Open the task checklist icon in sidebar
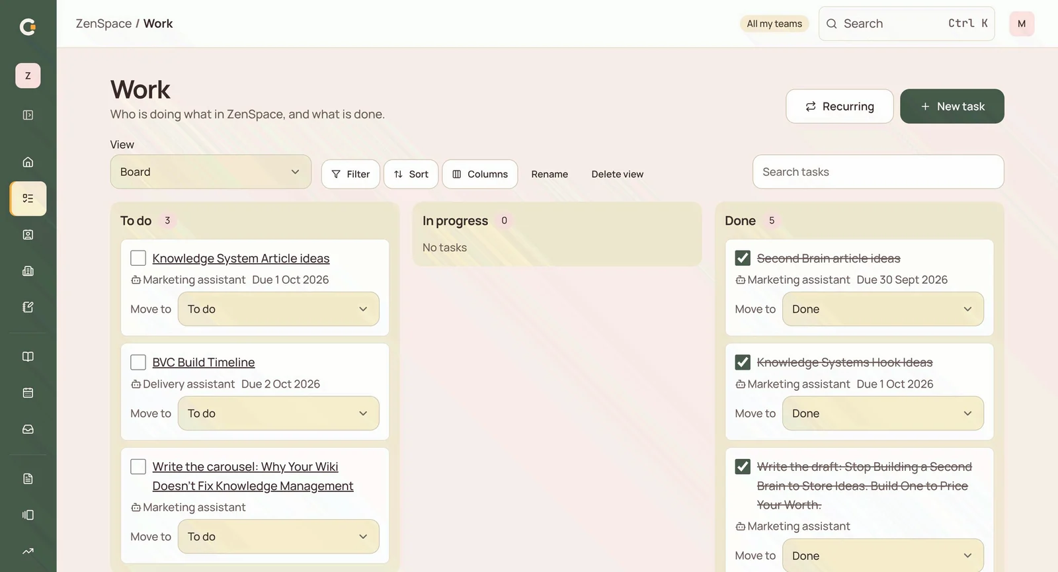The image size is (1058, 572). point(28,198)
